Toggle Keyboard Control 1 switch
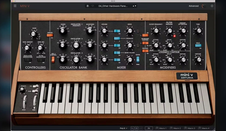 click(x=145, y=35)
